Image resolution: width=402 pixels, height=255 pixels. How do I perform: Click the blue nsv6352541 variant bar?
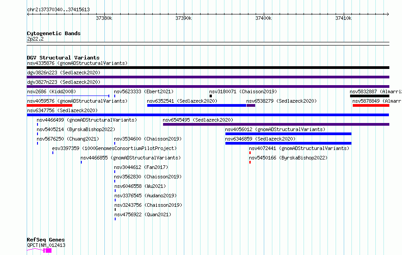pyautogui.click(x=196, y=105)
